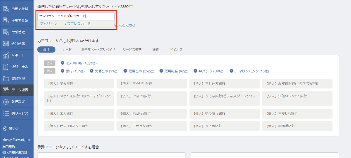Open 会計帳簿 menu label
Screen dimensions: 351x158
[x=18, y=44]
